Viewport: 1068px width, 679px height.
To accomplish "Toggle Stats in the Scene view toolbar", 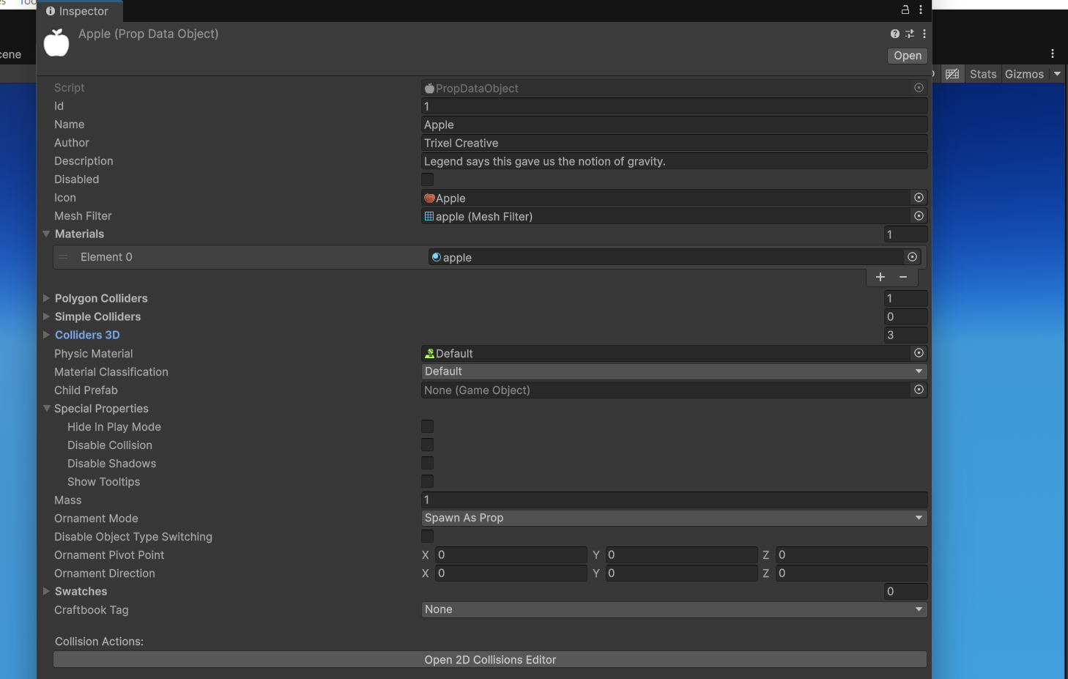I will pos(983,74).
